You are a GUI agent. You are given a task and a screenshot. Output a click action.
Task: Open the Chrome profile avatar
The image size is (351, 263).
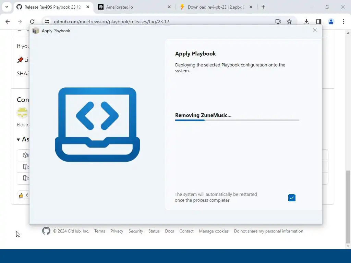pyautogui.click(x=331, y=22)
